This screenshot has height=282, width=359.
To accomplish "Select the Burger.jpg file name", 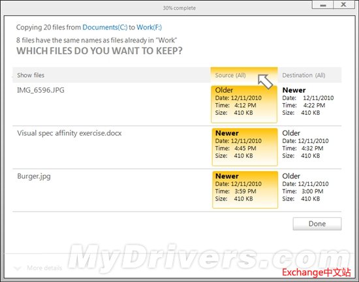I will [x=34, y=176].
